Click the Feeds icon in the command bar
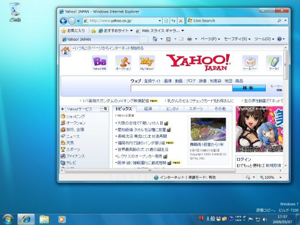The height and width of the screenshot is (225, 300). [x=169, y=39]
